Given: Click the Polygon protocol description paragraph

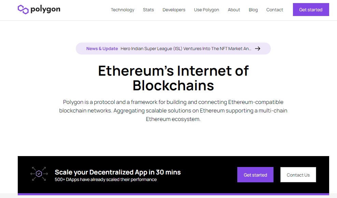Looking at the screenshot, I should point(173,110).
